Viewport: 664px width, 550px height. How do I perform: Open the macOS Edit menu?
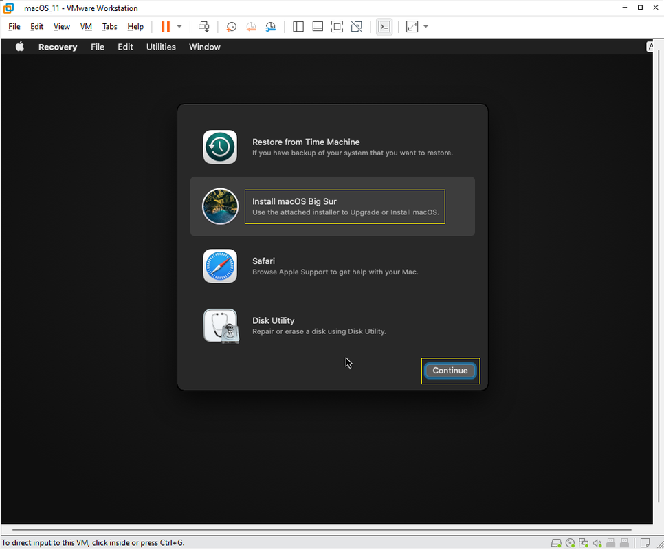click(x=125, y=47)
